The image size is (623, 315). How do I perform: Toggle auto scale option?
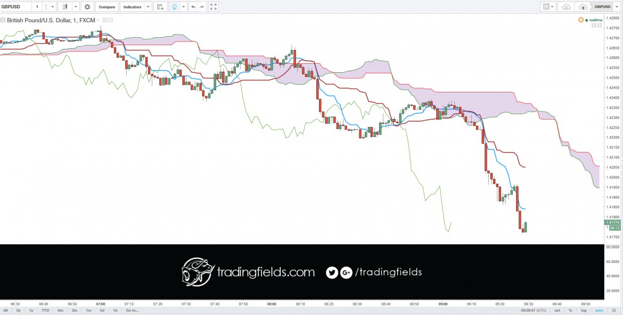point(599,310)
